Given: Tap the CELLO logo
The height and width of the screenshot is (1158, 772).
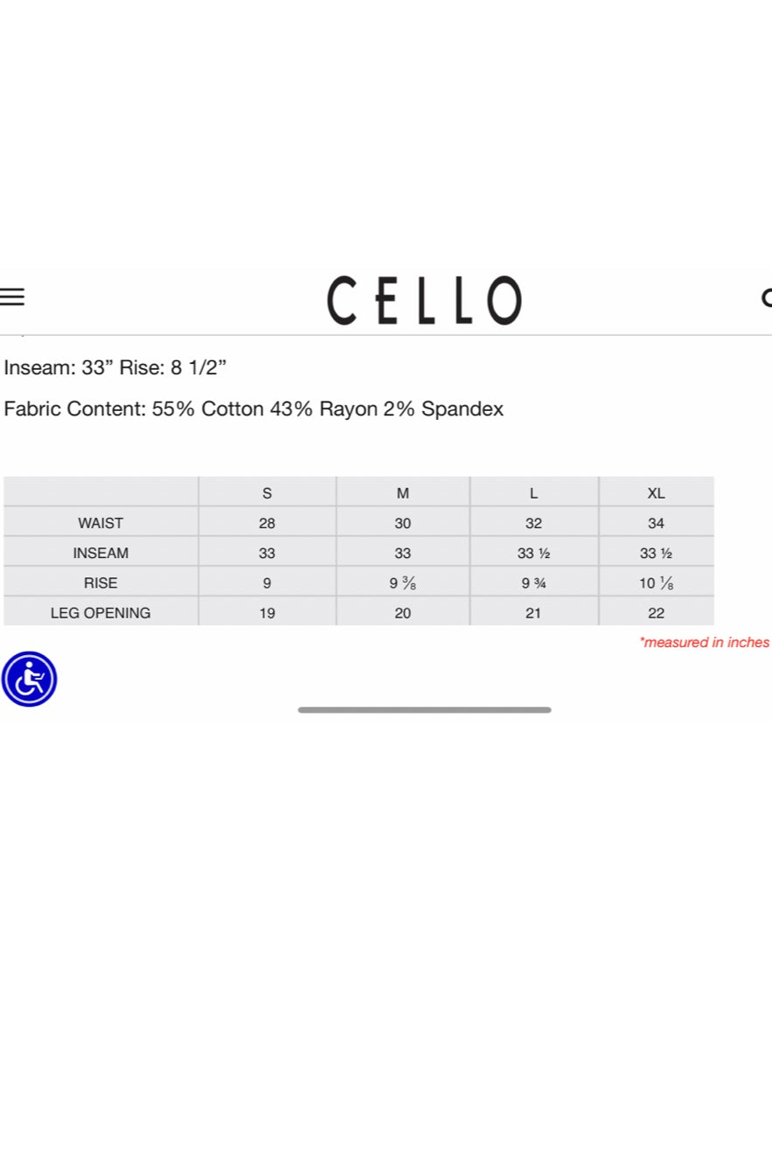Looking at the screenshot, I should [424, 300].
